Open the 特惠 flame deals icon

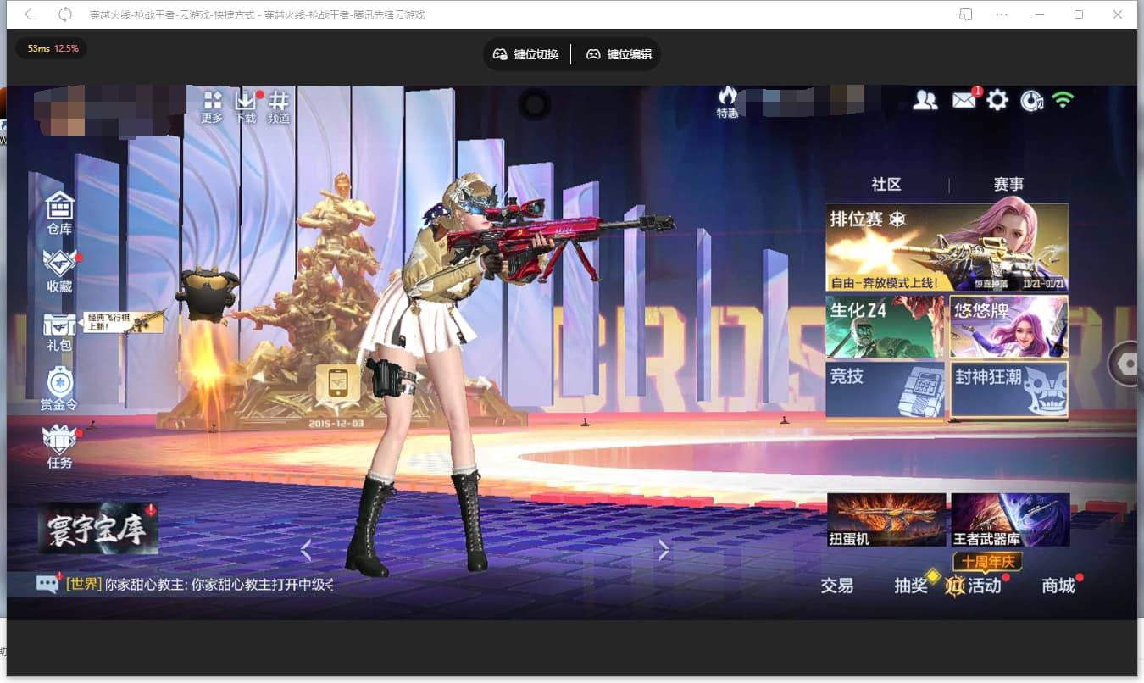pyautogui.click(x=727, y=102)
